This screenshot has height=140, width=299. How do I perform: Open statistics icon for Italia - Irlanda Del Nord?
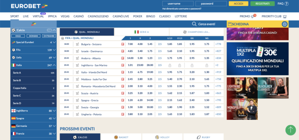click(x=77, y=72)
